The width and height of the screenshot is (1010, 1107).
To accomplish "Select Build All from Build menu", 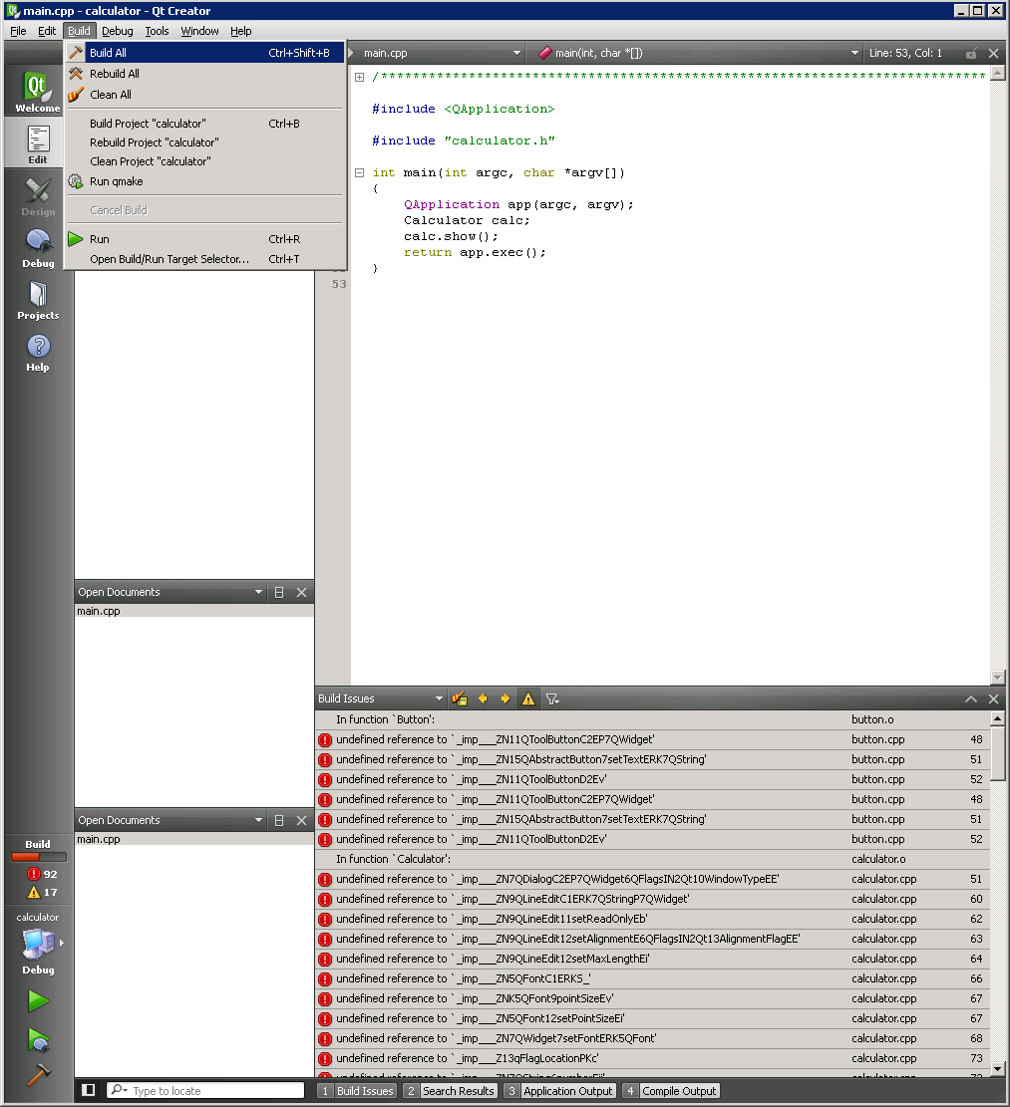I will click(x=205, y=53).
